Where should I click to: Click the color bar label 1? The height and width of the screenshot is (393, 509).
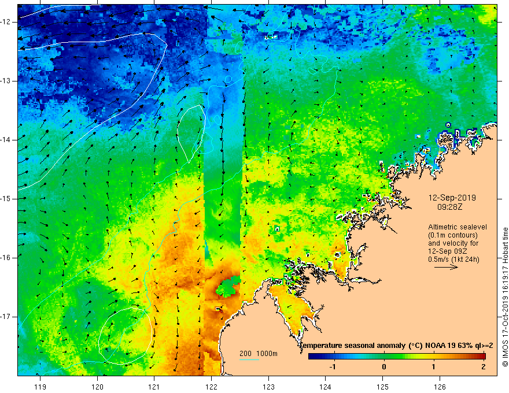coord(433,367)
